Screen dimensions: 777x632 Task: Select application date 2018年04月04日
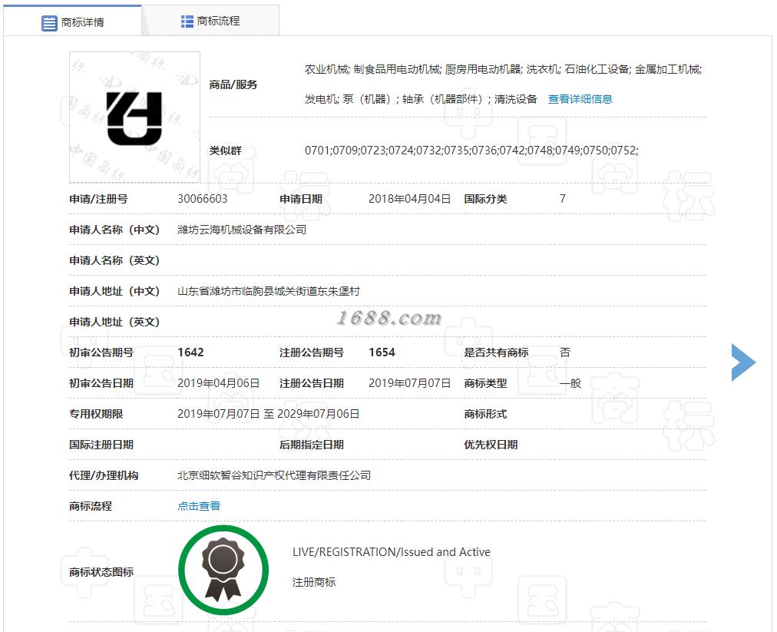click(x=409, y=199)
